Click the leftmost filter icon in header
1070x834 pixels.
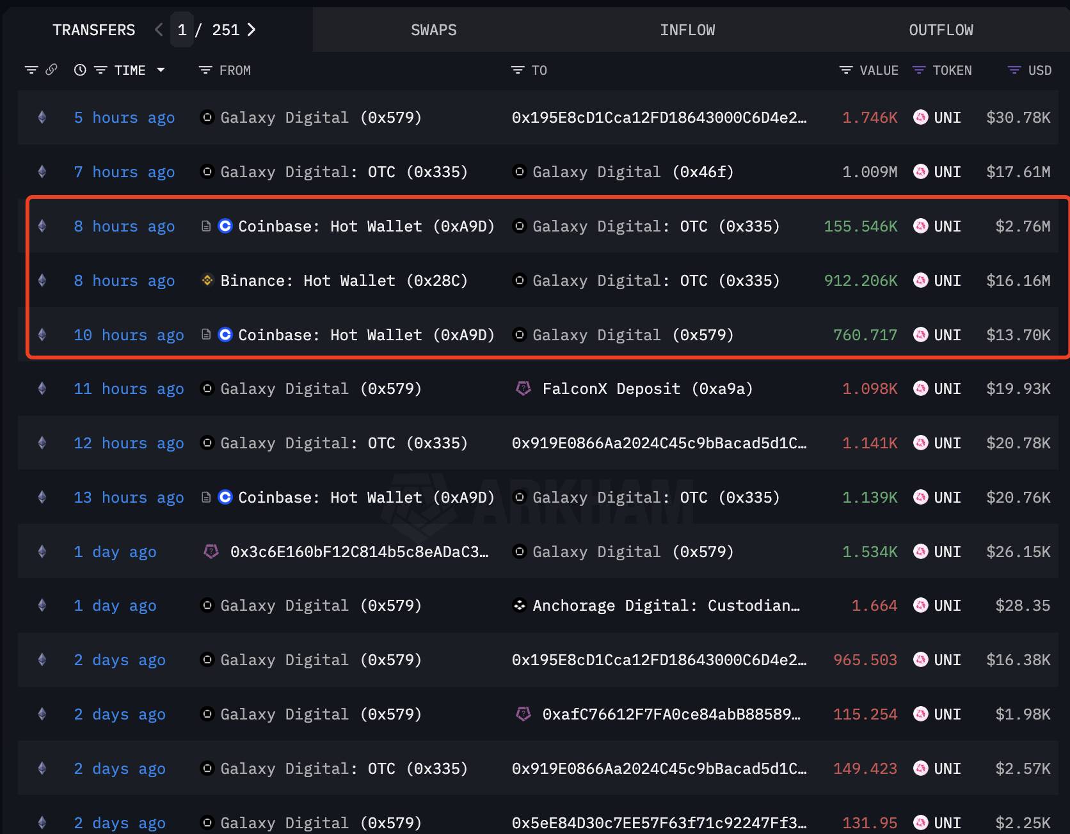tap(31, 70)
